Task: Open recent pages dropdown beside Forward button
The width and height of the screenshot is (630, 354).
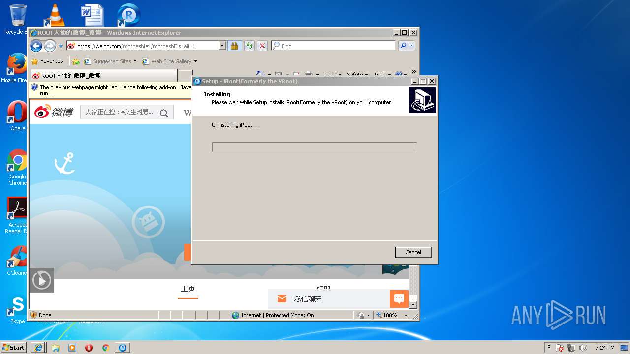Action: 61,46
